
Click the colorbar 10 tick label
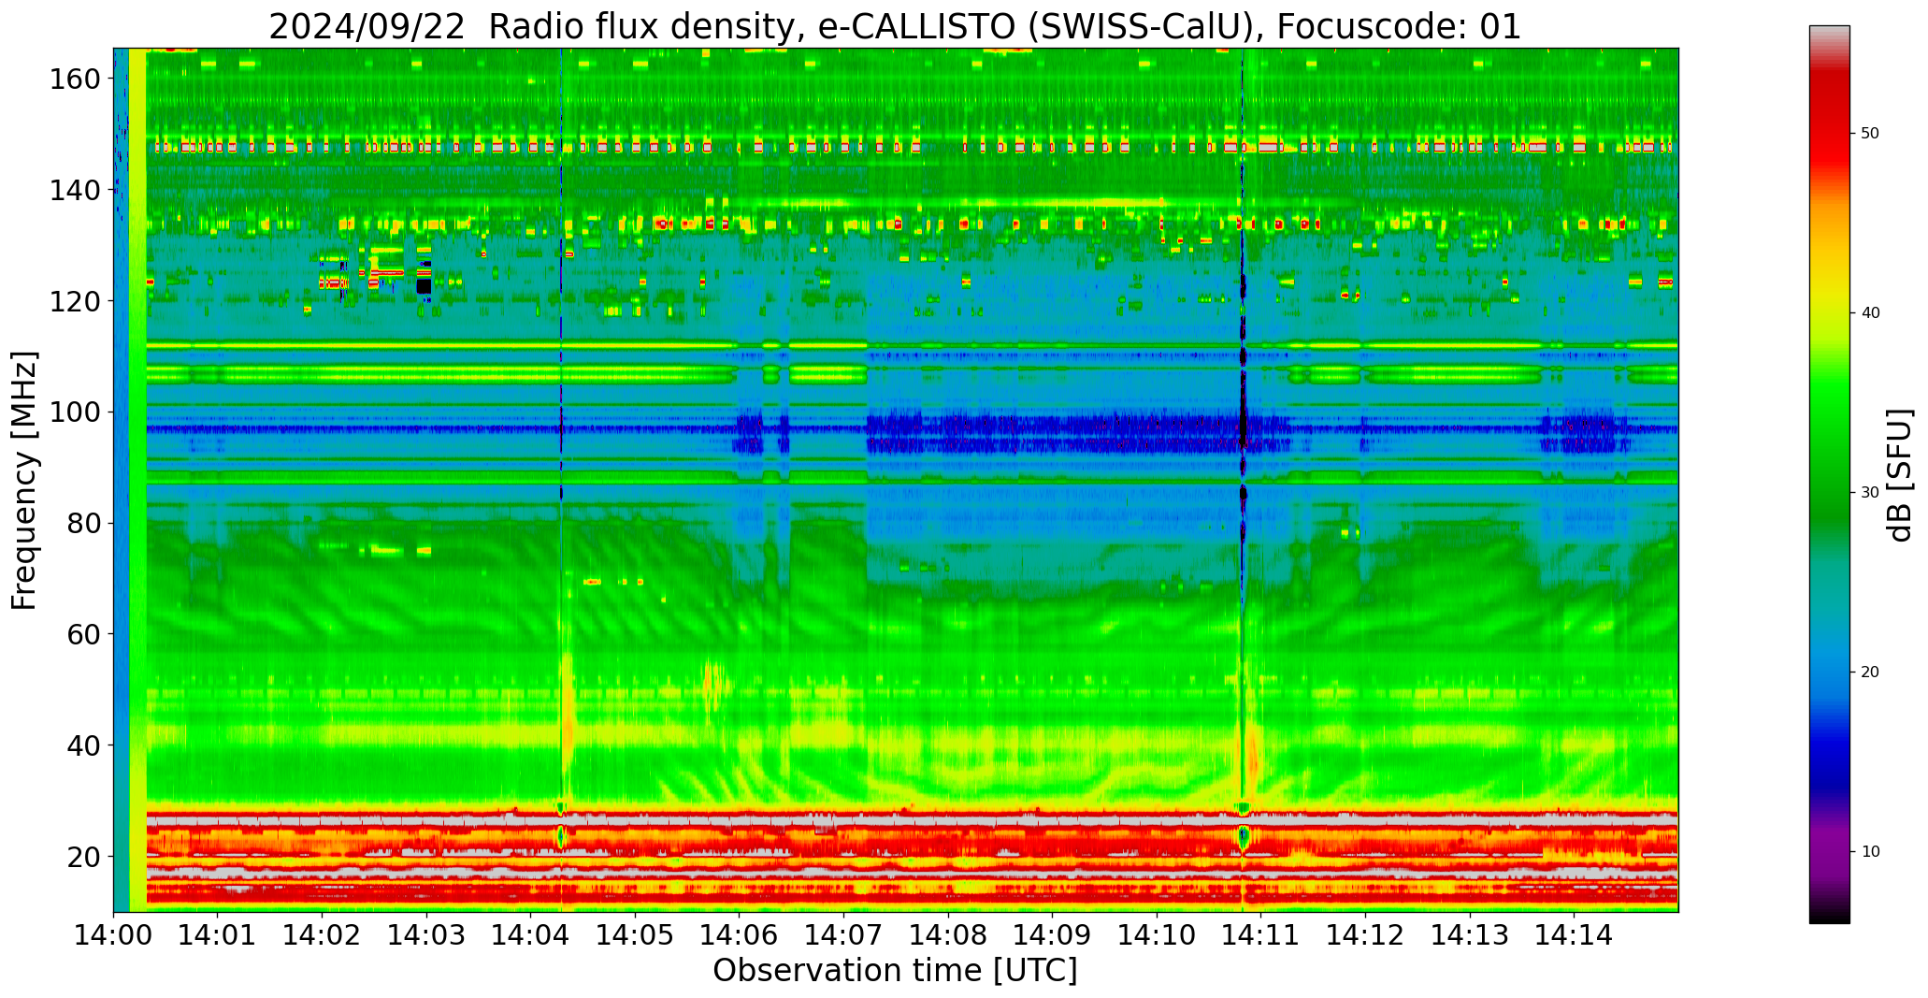[1870, 852]
